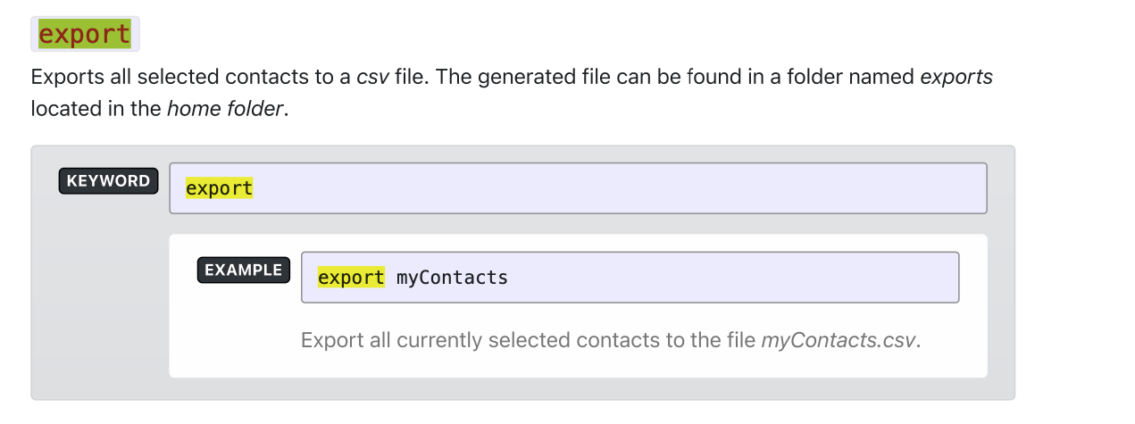Click the red "export" heading at top
1135x424 pixels.
click(x=85, y=34)
